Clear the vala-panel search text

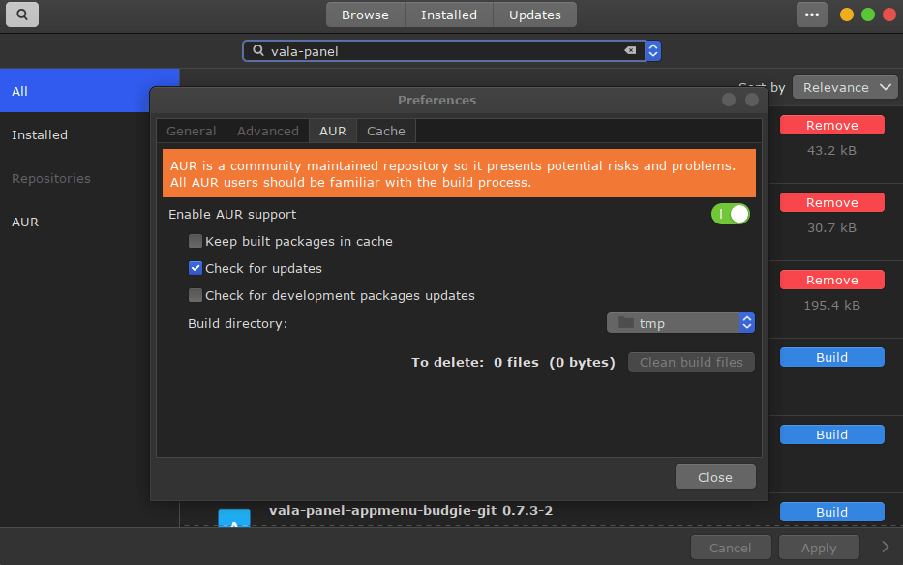coord(630,51)
